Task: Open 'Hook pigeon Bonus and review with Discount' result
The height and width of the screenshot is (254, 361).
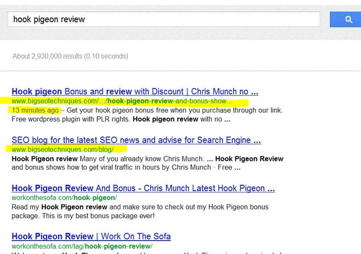Action: (x=135, y=91)
